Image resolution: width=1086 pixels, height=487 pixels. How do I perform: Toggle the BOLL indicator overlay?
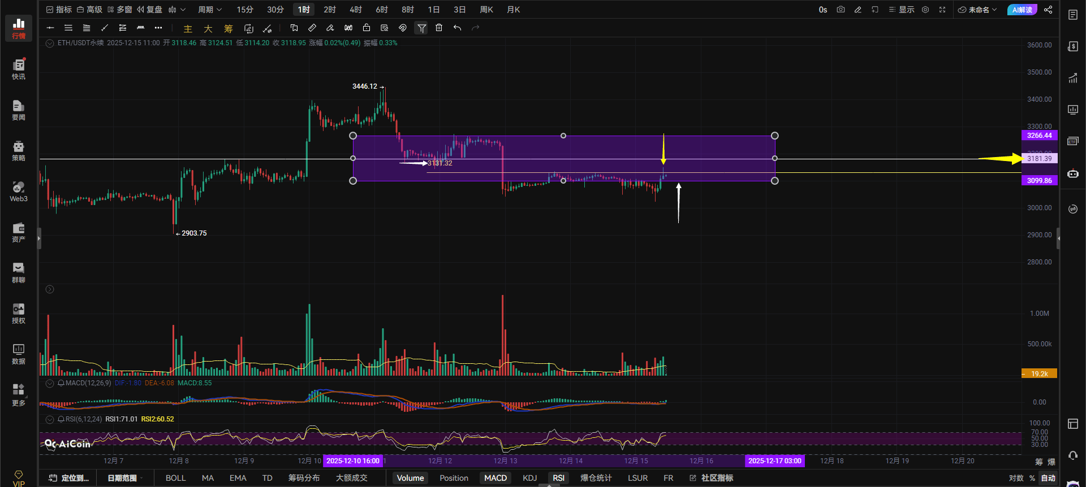[175, 478]
